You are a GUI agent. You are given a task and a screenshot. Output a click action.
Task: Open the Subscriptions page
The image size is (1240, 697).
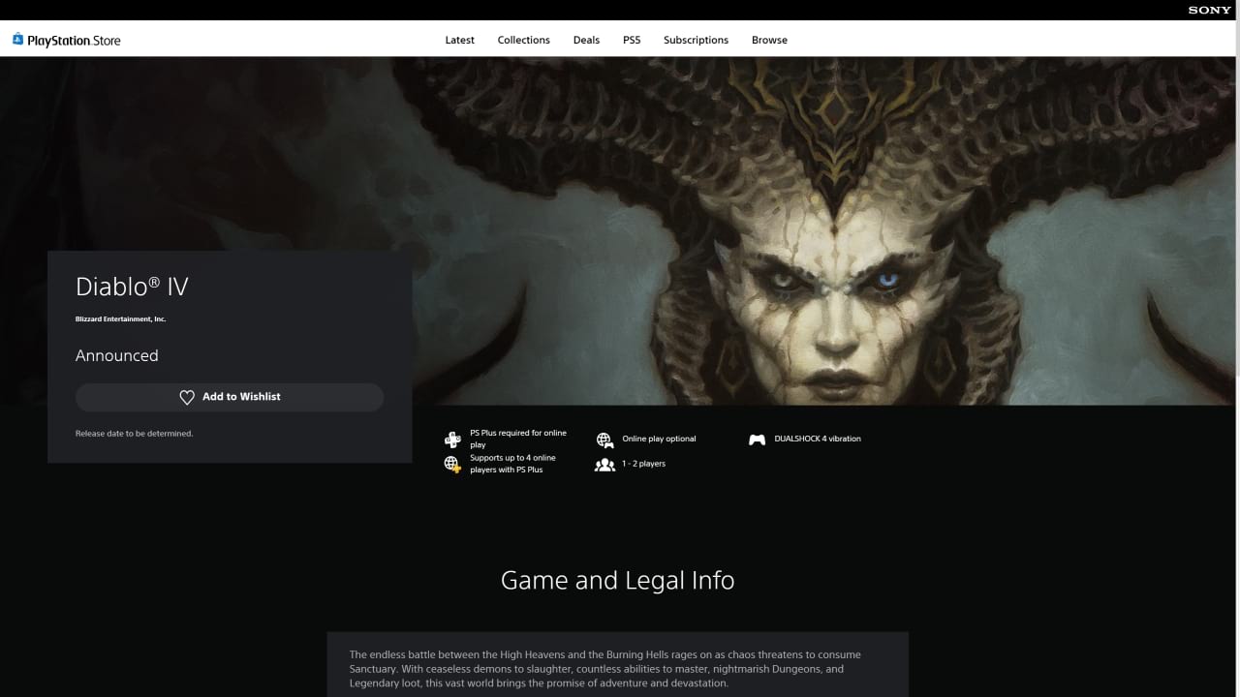(696, 40)
